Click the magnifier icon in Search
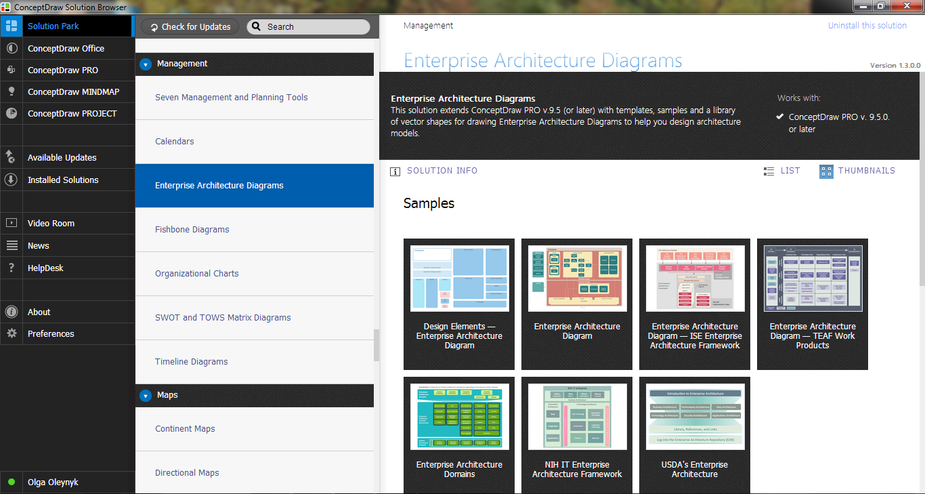This screenshot has width=925, height=494. click(x=257, y=27)
